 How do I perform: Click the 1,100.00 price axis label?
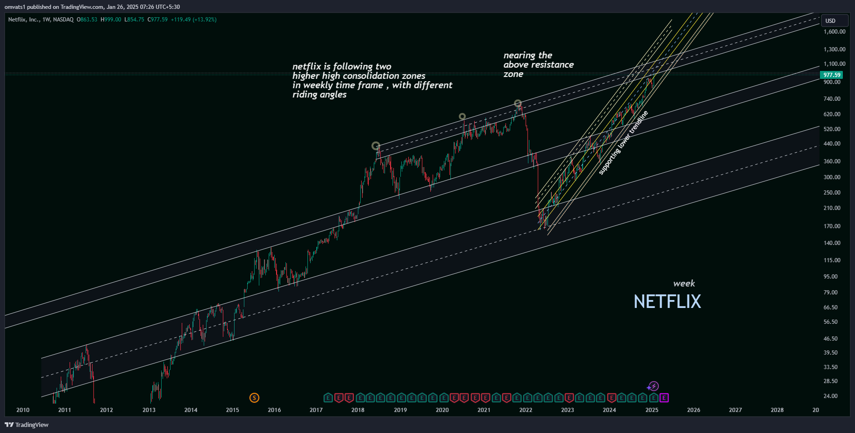pos(834,64)
